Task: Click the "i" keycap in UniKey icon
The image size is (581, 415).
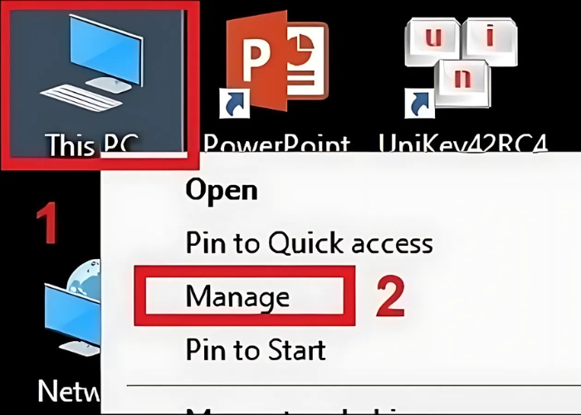Action: tap(490, 41)
